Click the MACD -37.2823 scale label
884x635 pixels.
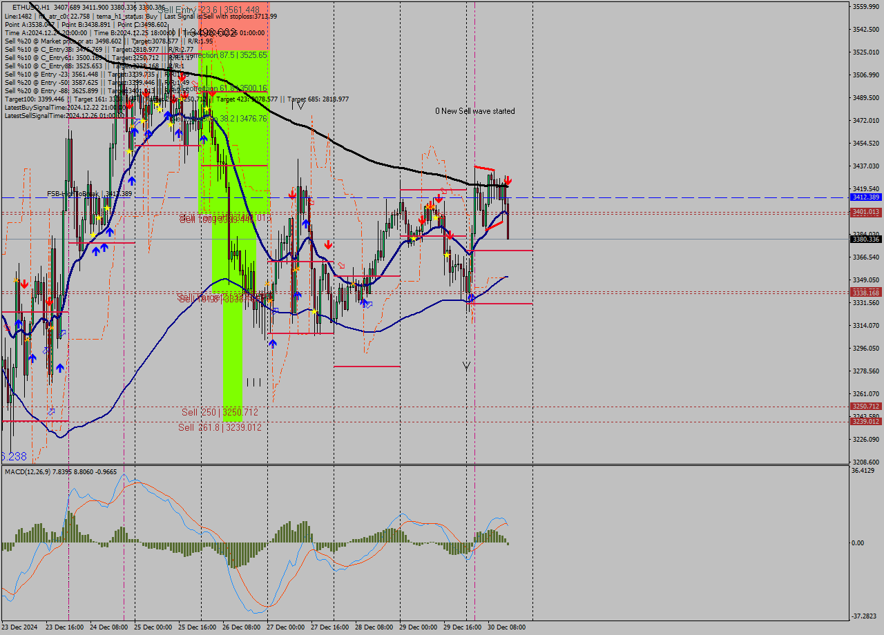(x=864, y=616)
